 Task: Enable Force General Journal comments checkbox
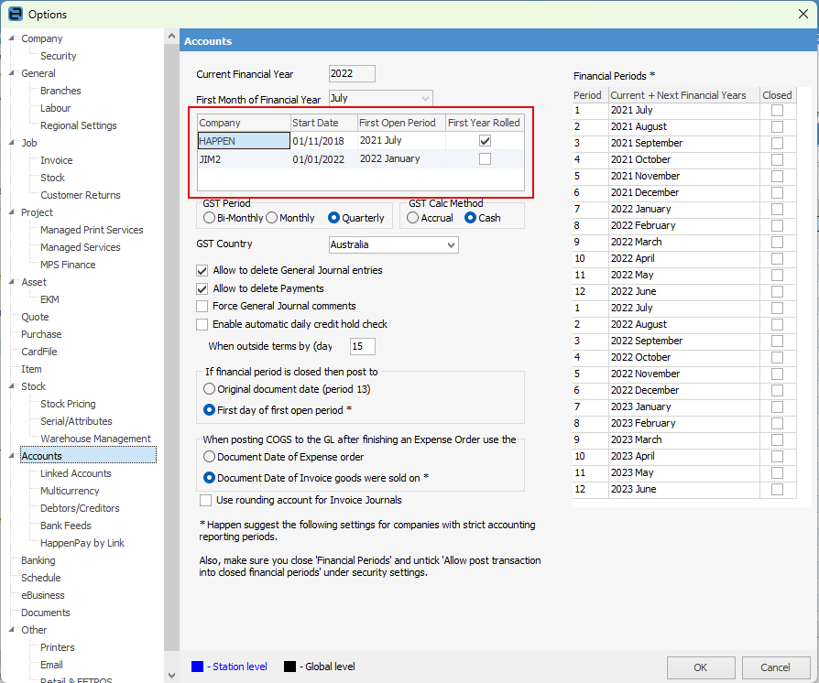(202, 306)
